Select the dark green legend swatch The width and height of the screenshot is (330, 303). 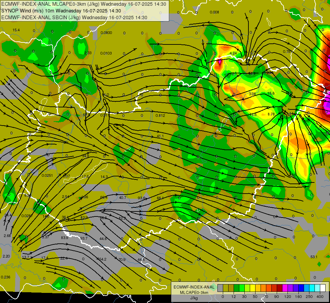coord(236,288)
